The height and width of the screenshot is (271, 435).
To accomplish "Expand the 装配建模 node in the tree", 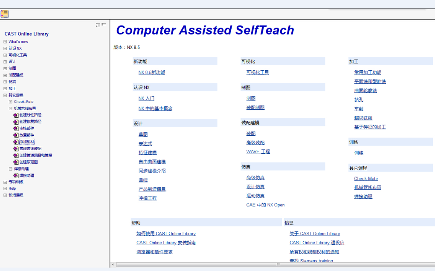I will [x=5, y=75].
